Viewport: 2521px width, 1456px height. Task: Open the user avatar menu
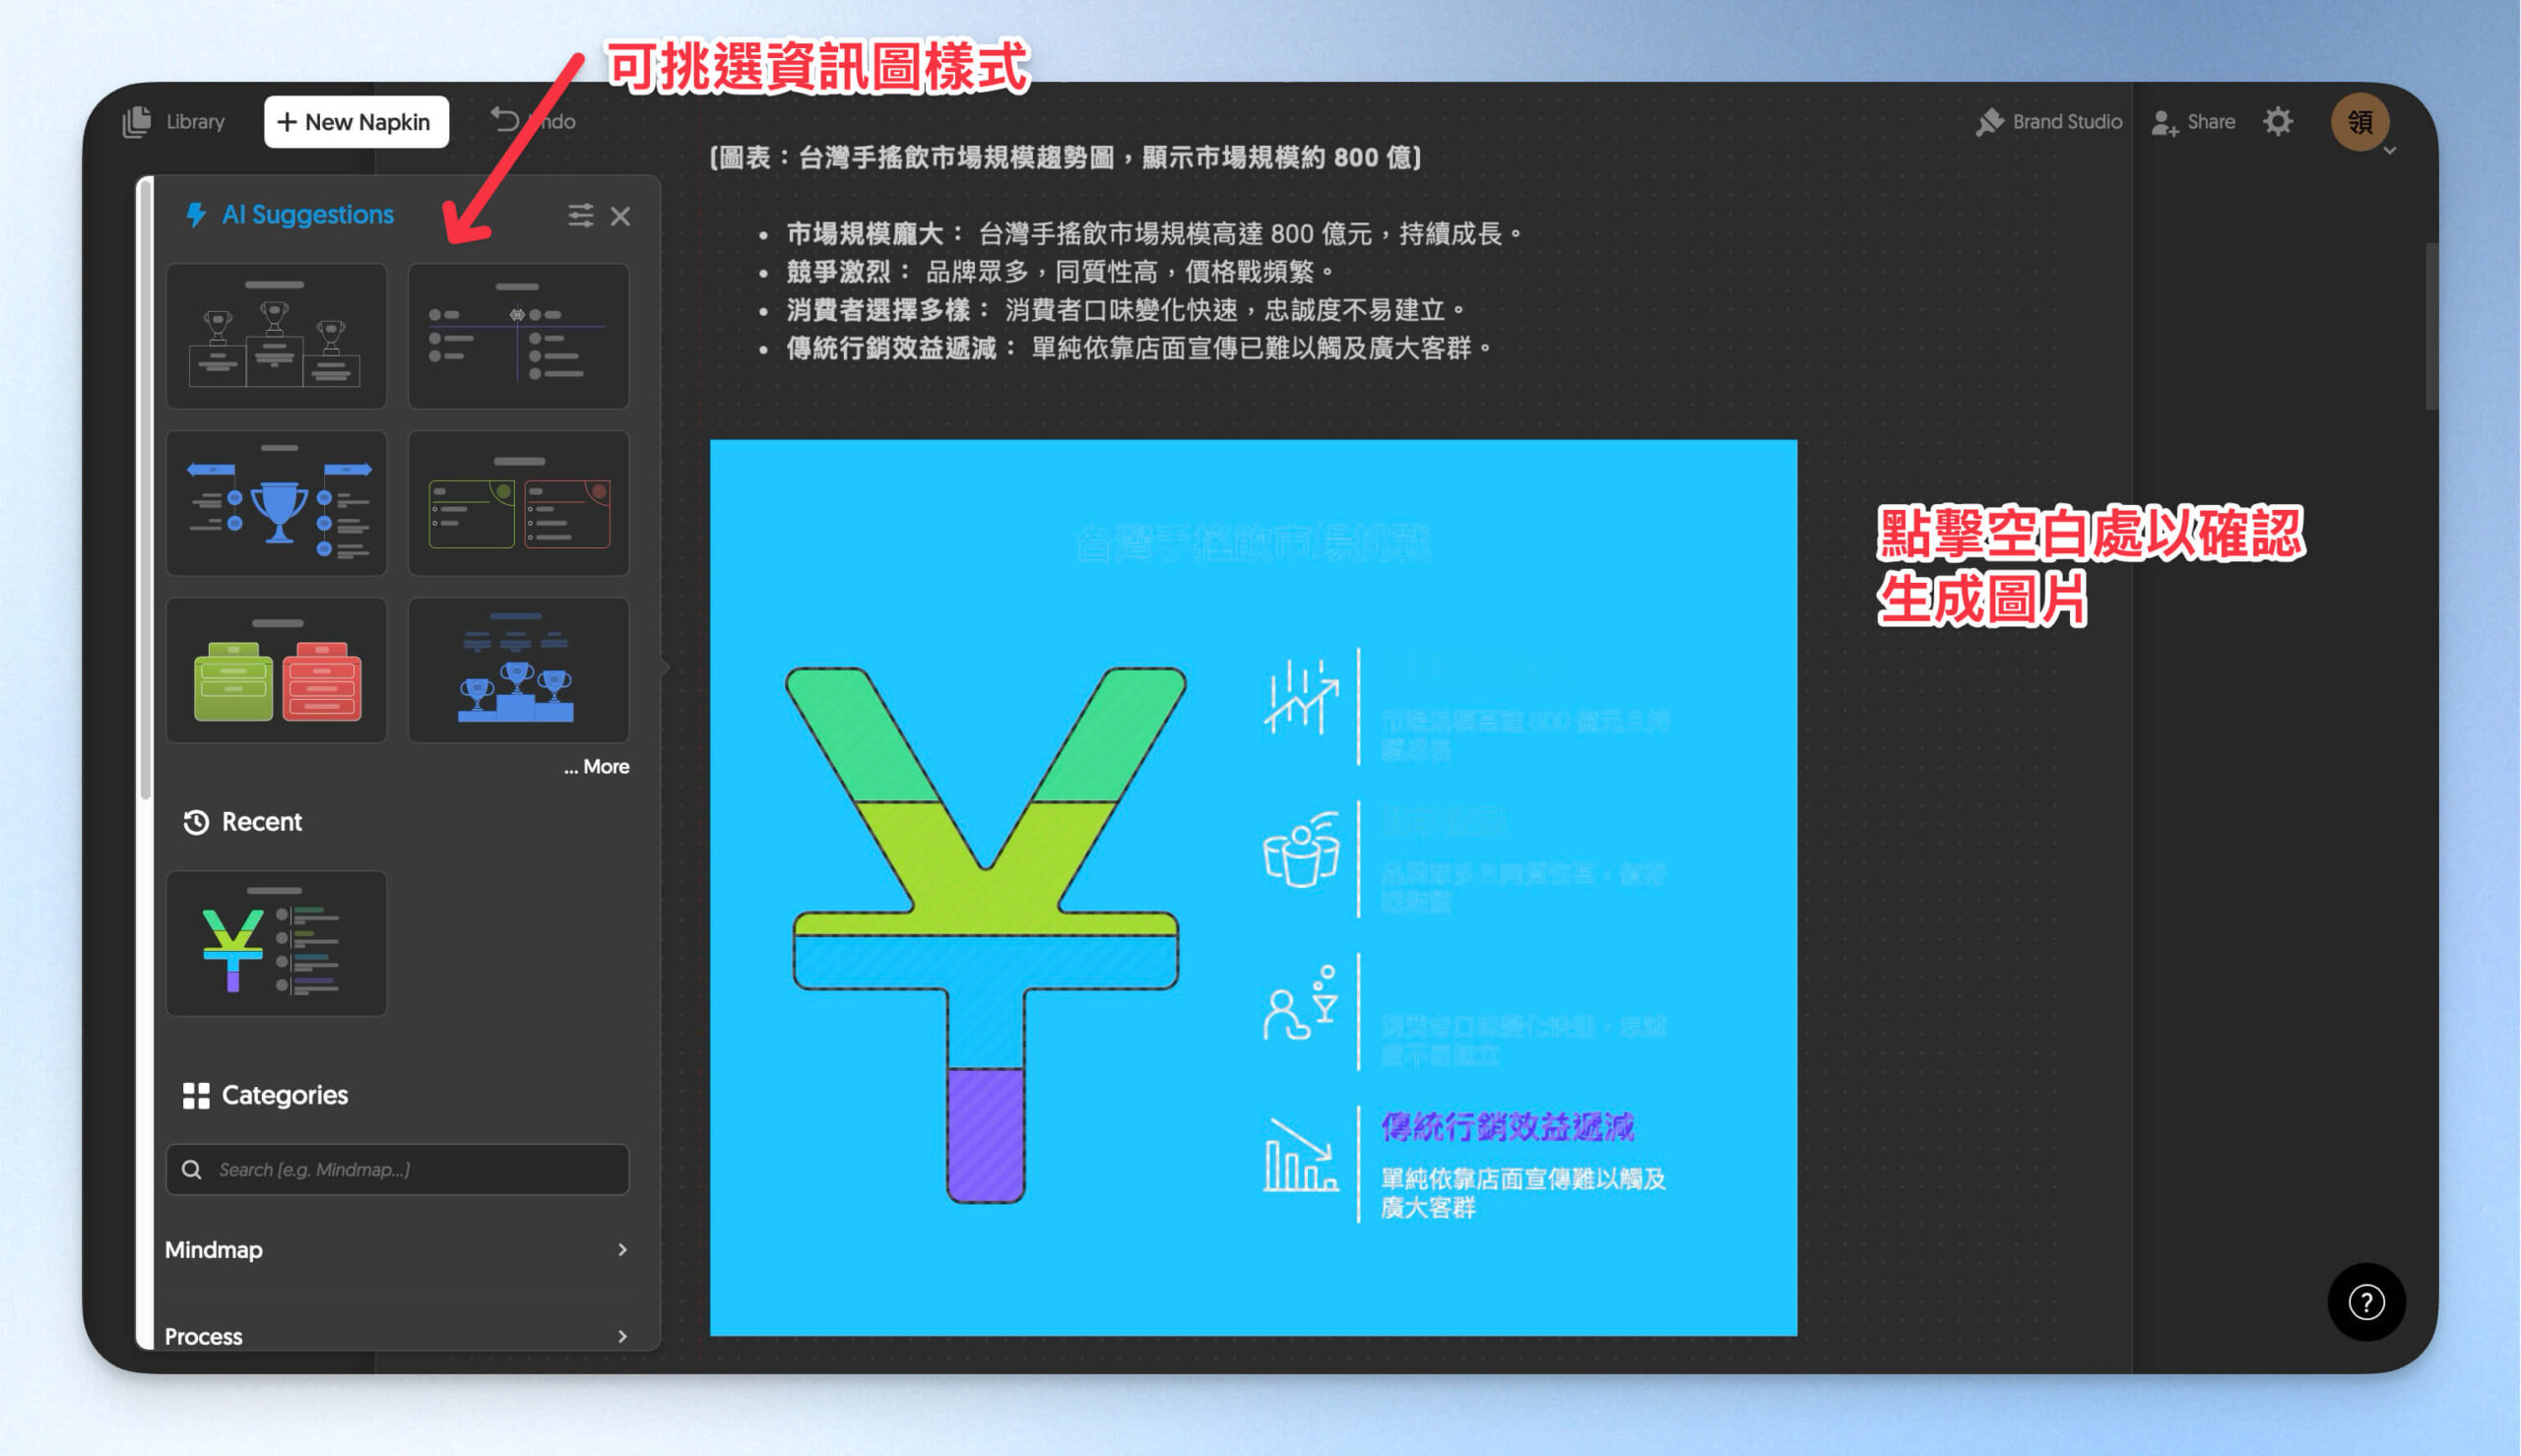point(2359,122)
